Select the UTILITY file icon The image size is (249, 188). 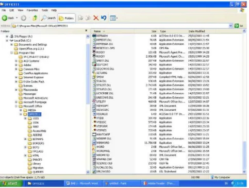click(94, 101)
